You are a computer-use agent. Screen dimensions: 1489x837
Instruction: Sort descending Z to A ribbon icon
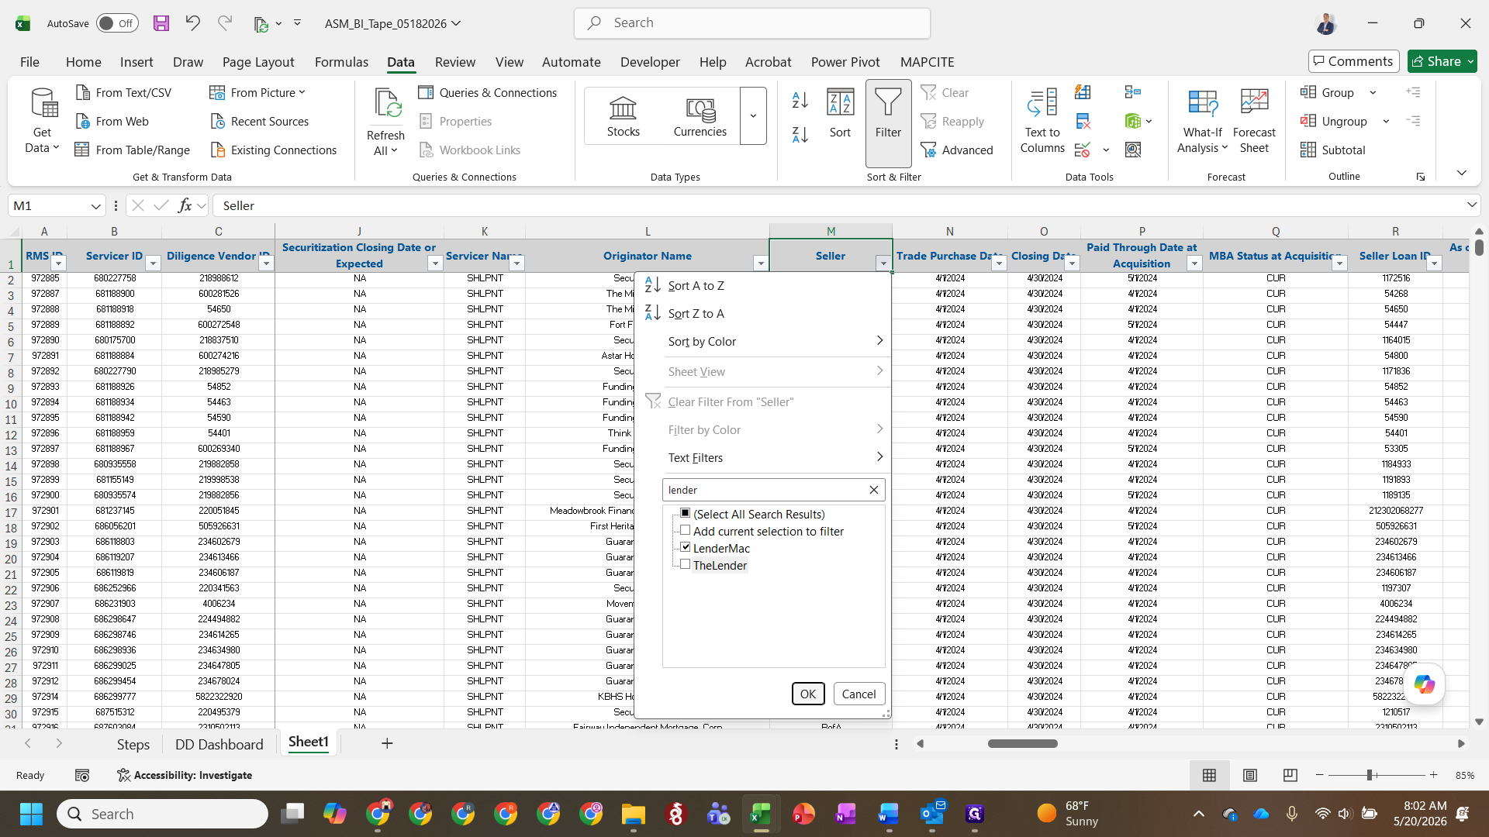[800, 135]
